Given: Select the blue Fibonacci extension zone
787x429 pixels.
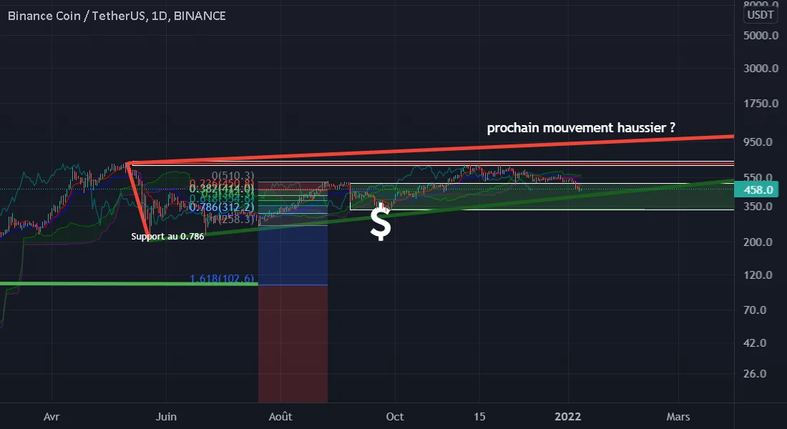Looking at the screenshot, I should (x=293, y=255).
